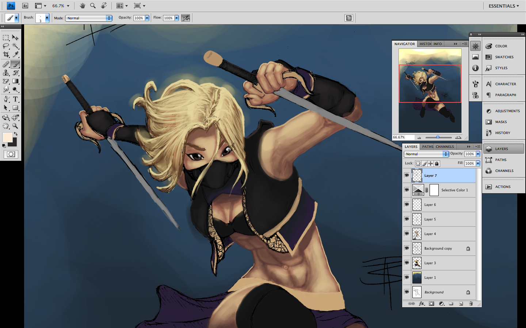The image size is (526, 328).
Task: Select the Crop tool
Action: point(6,54)
